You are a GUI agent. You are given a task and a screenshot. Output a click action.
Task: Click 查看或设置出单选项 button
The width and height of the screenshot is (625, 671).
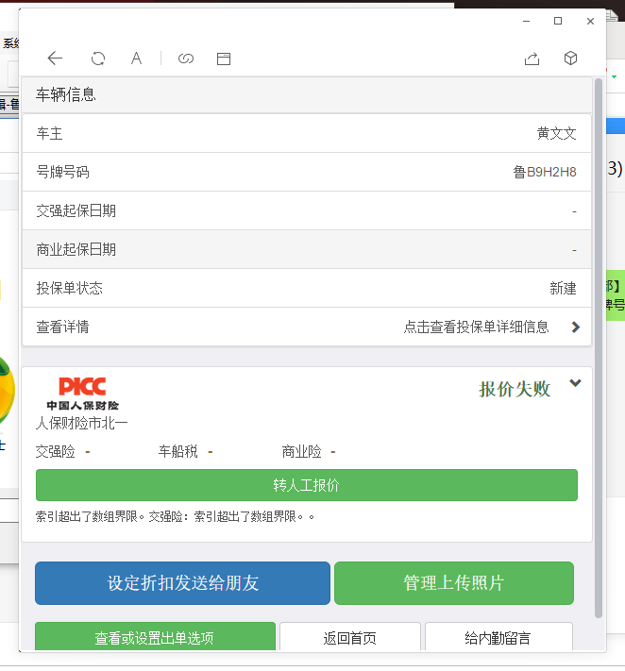tap(155, 637)
